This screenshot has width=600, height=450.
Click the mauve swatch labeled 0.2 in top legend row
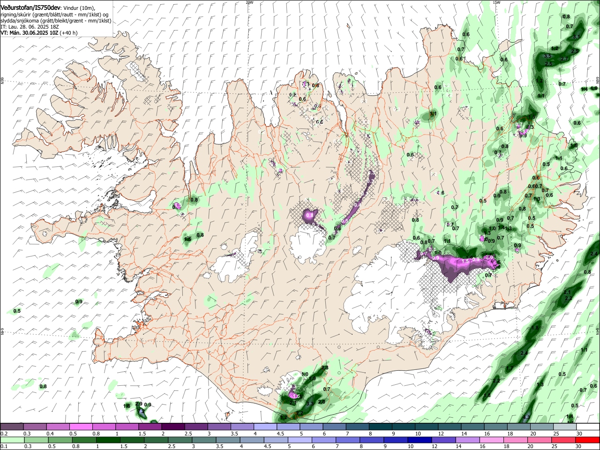pyautogui.click(x=12, y=427)
